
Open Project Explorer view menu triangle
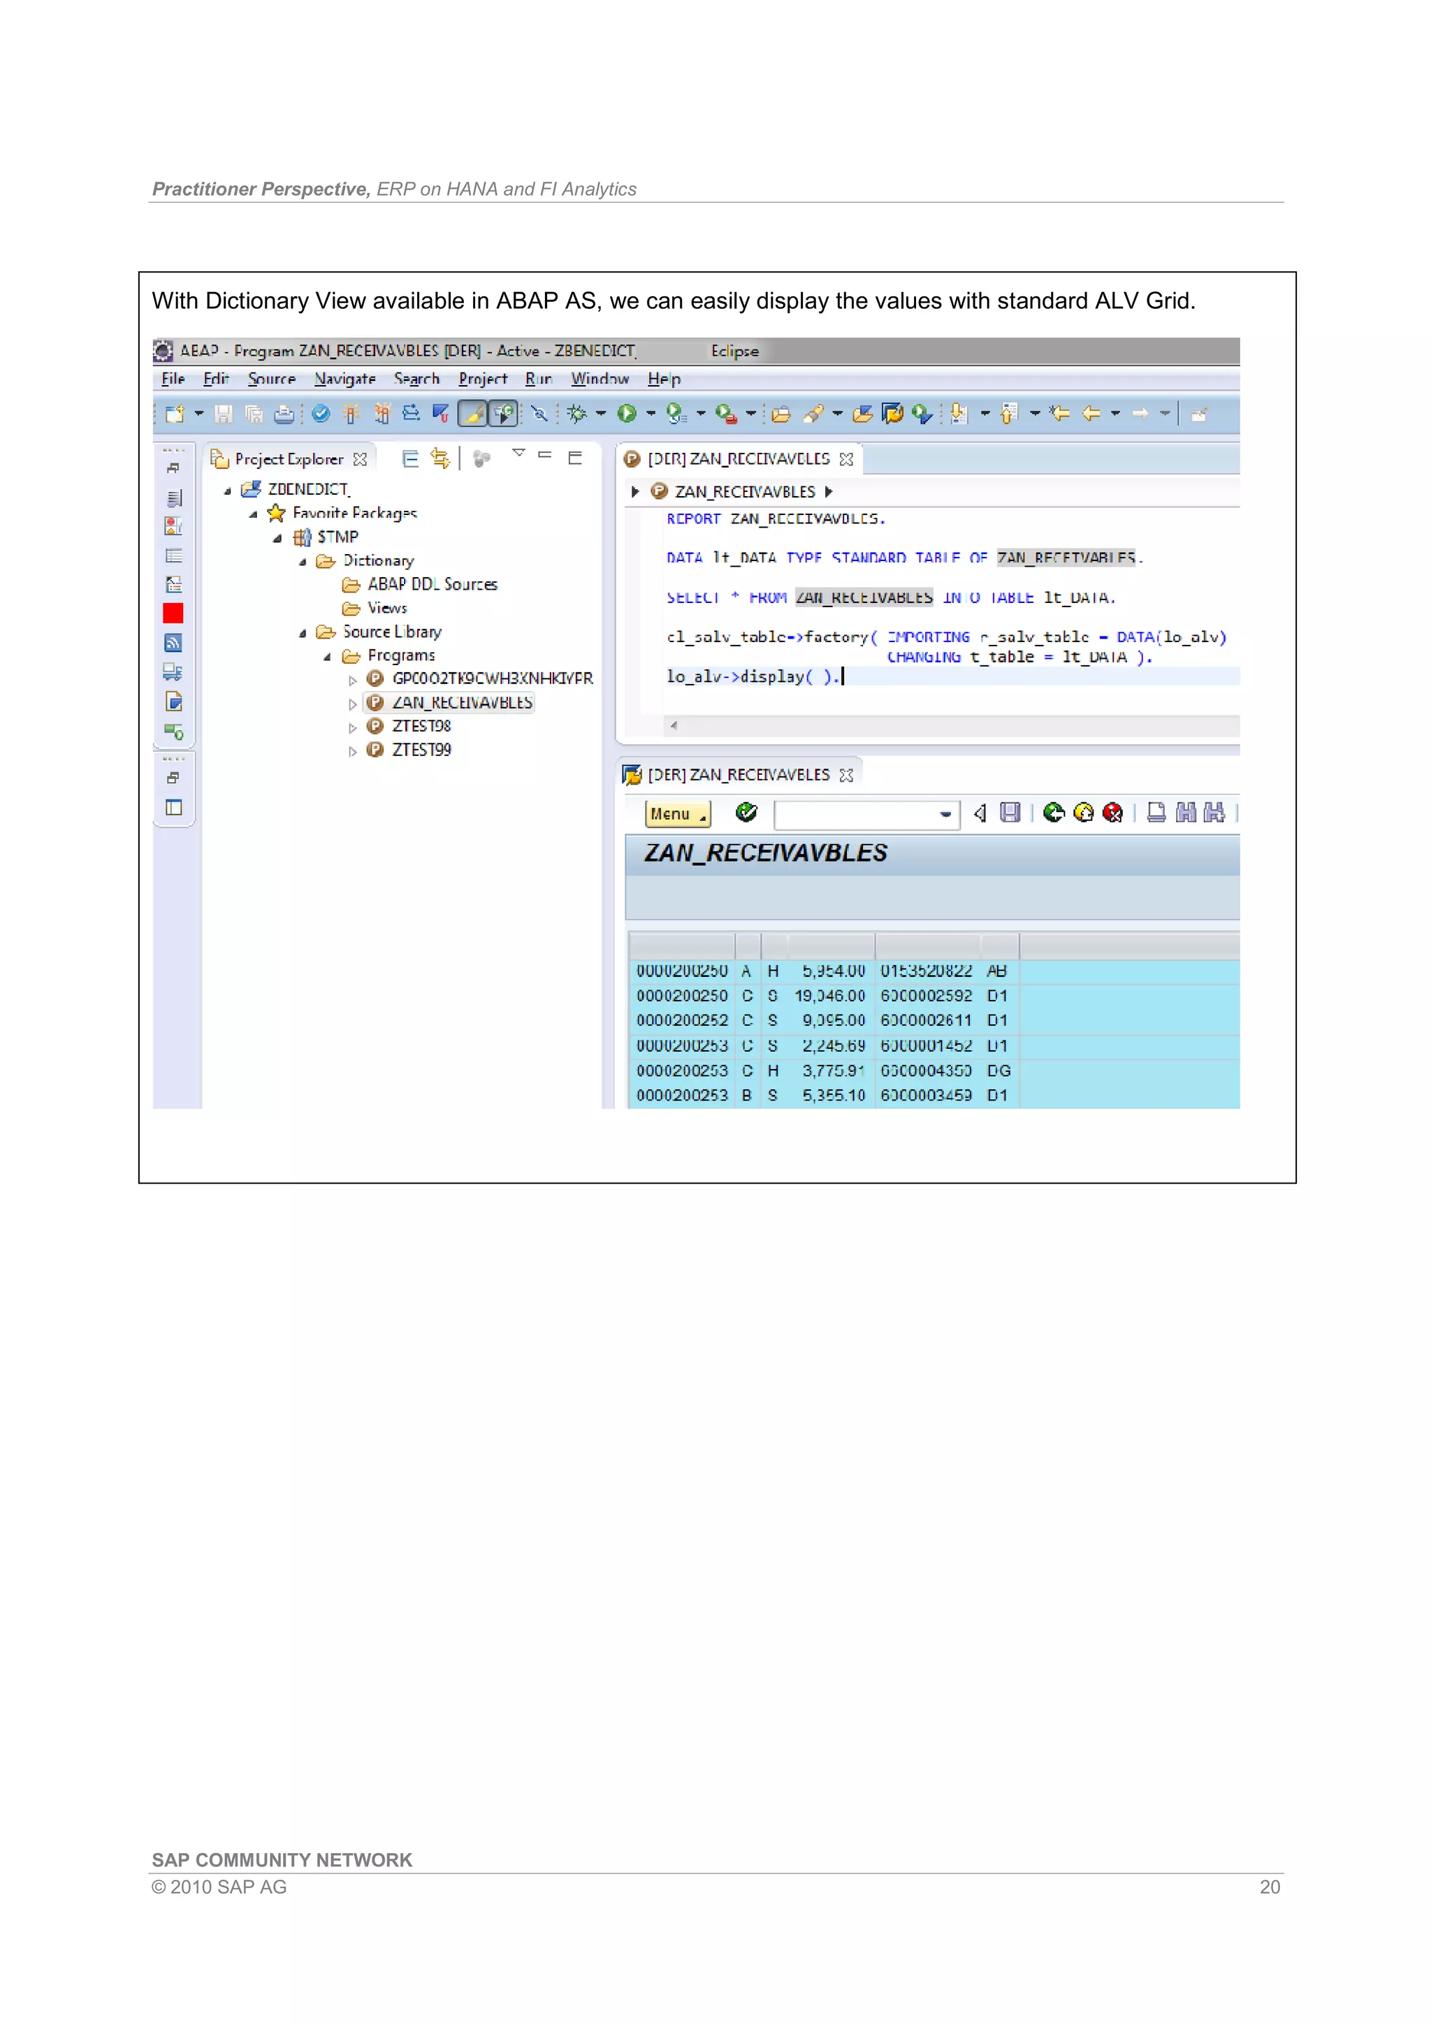(518, 454)
